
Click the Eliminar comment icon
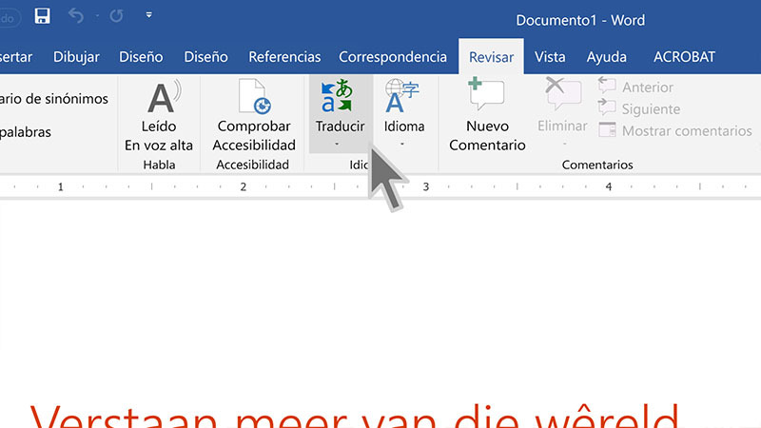coord(562,97)
